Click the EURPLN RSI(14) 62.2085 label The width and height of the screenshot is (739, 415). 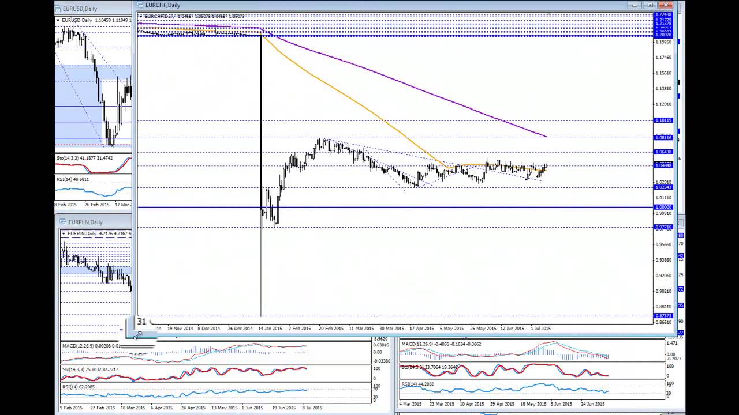[78, 387]
